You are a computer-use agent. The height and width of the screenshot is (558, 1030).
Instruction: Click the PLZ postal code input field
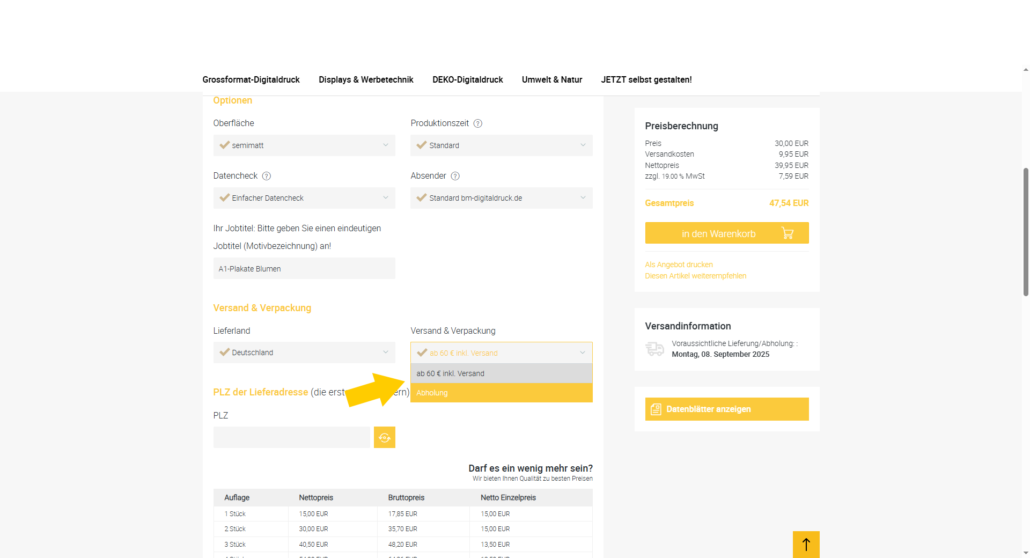pyautogui.click(x=291, y=437)
